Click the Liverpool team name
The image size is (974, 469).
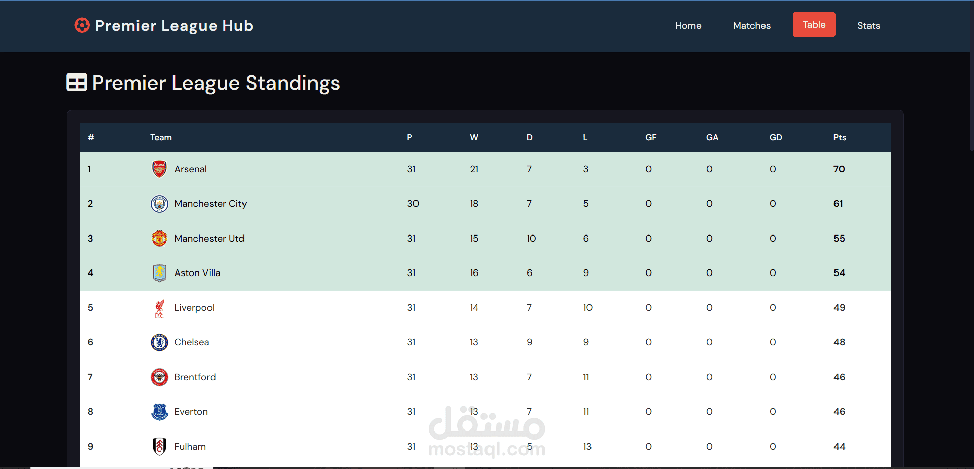pos(194,308)
